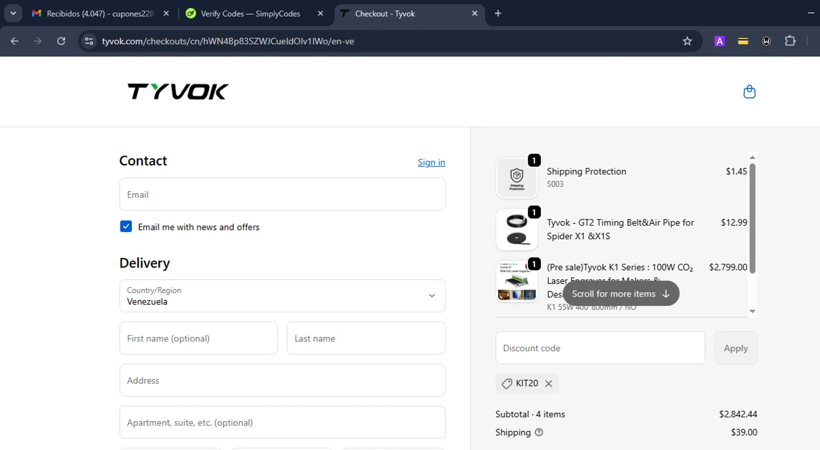
Task: Click the $2,799.00 price
Action: pyautogui.click(x=728, y=267)
